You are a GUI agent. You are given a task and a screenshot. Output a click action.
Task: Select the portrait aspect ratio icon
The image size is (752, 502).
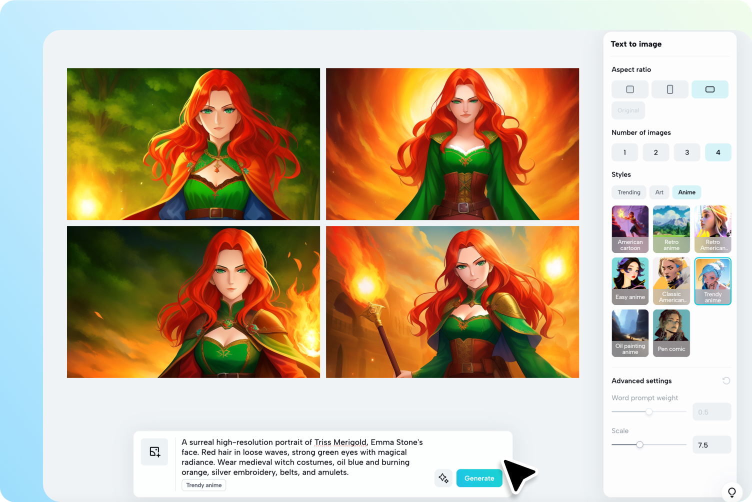pyautogui.click(x=670, y=89)
